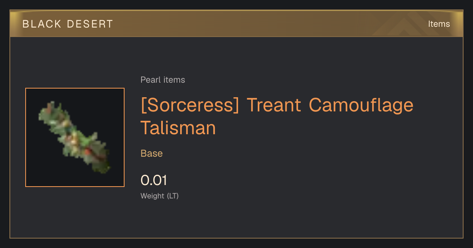Click the Weight (LT) caption
The image size is (473, 248).
click(160, 196)
